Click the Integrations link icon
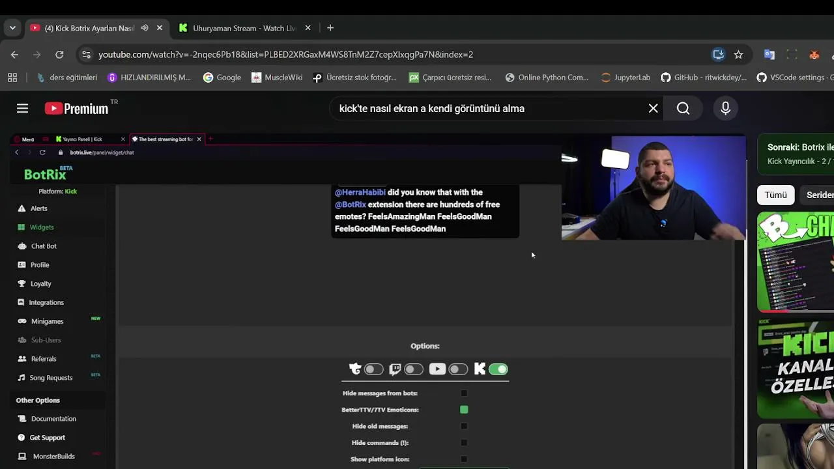The width and height of the screenshot is (834, 469). (x=22, y=302)
